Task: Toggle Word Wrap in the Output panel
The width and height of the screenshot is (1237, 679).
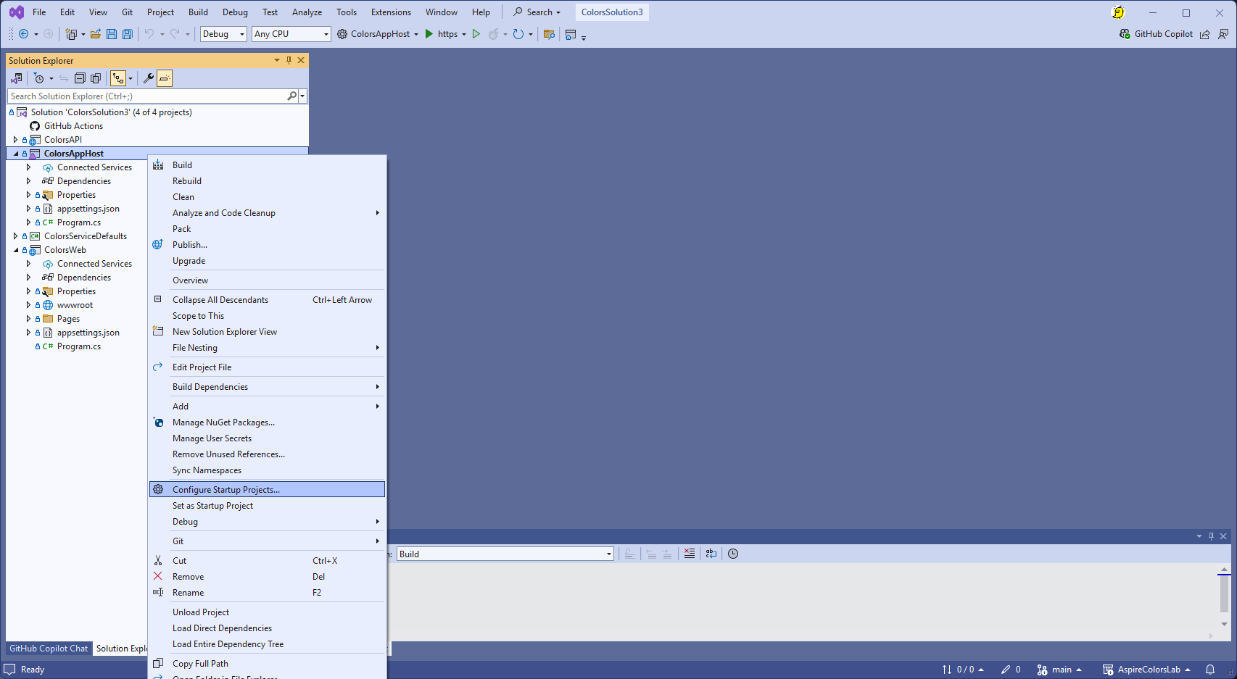Action: point(711,554)
